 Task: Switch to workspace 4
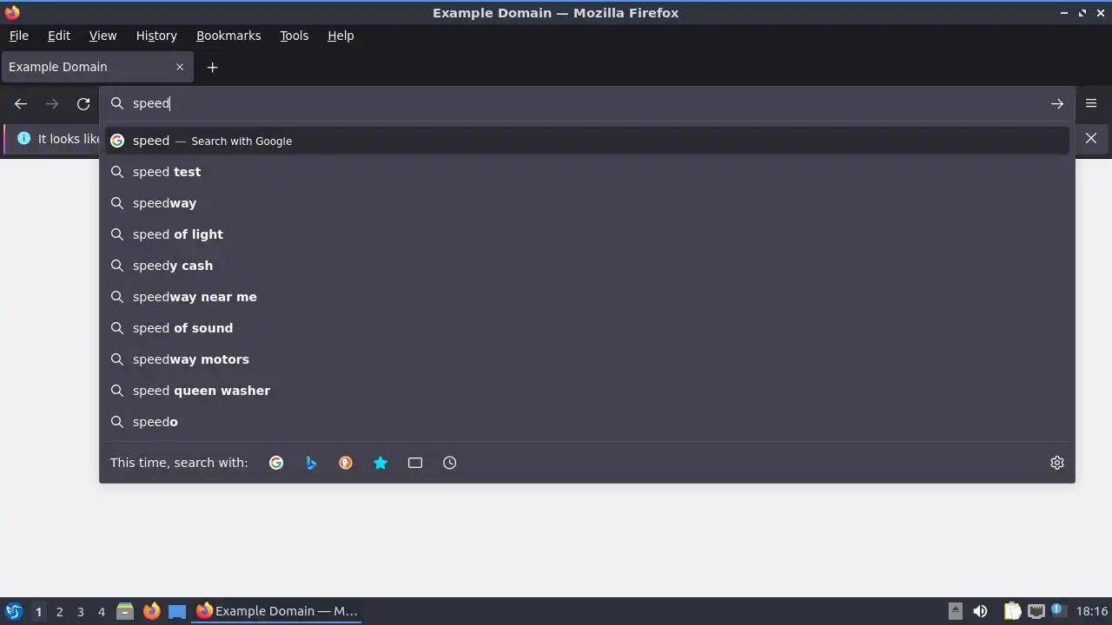coord(101,611)
